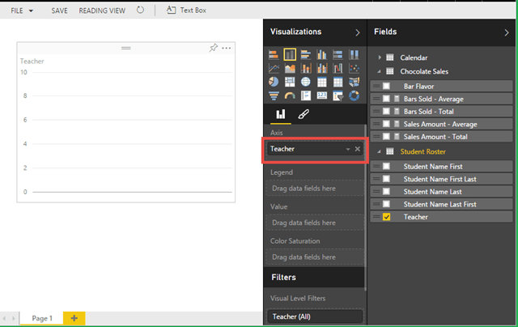
Task: Select the pie chart visualization
Action: 274,82
